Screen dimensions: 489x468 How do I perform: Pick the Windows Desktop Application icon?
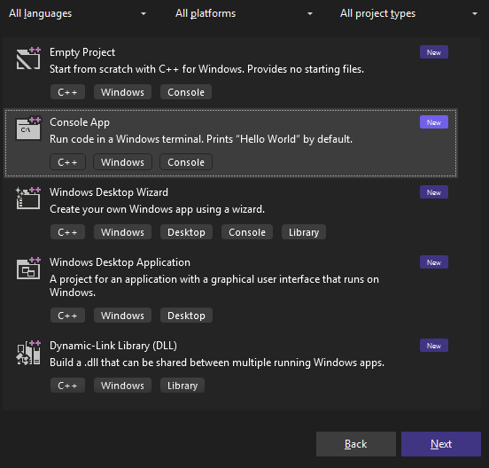28,269
